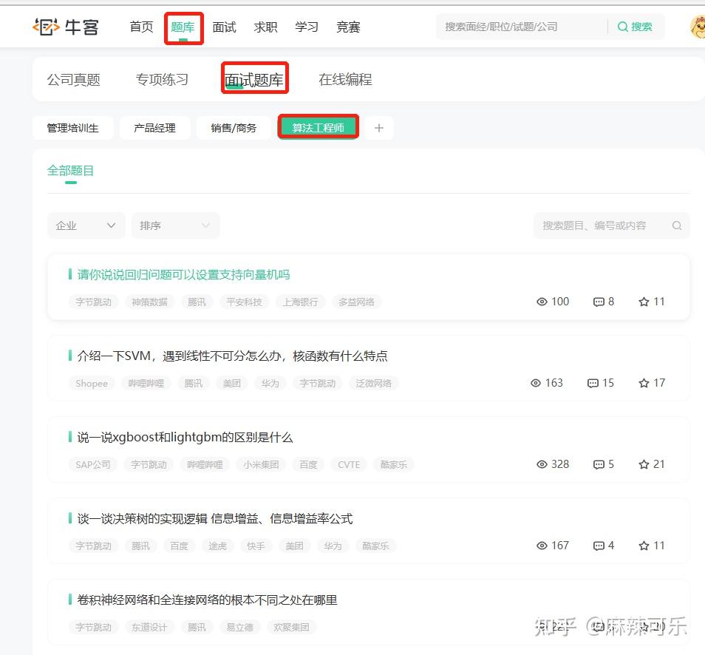705x655 pixels.
Task: Click 东道设计 company tag
Action: pyautogui.click(x=149, y=627)
